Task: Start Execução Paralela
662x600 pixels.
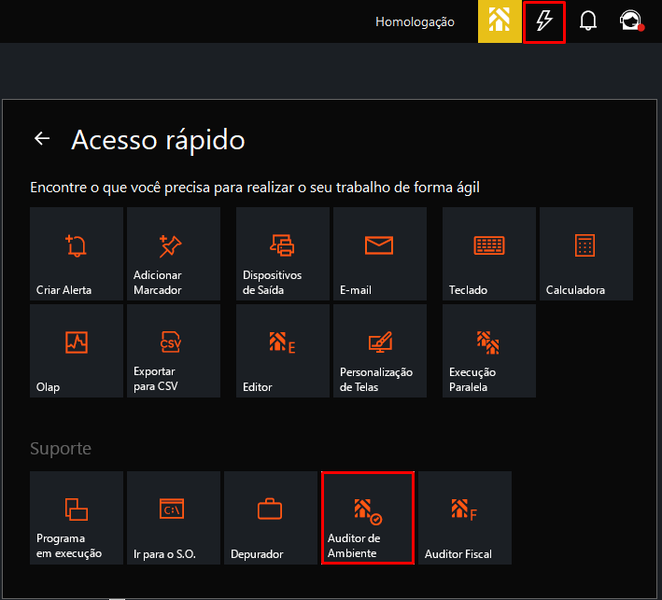Action: click(489, 351)
